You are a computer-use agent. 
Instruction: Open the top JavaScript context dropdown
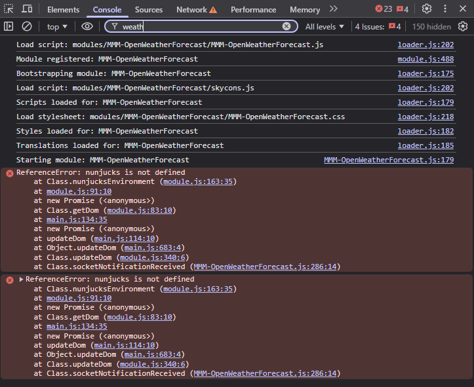point(57,26)
